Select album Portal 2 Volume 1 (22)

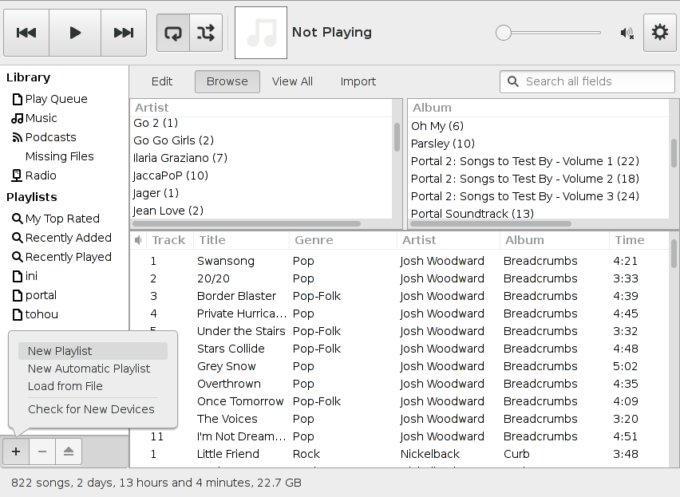(538, 161)
